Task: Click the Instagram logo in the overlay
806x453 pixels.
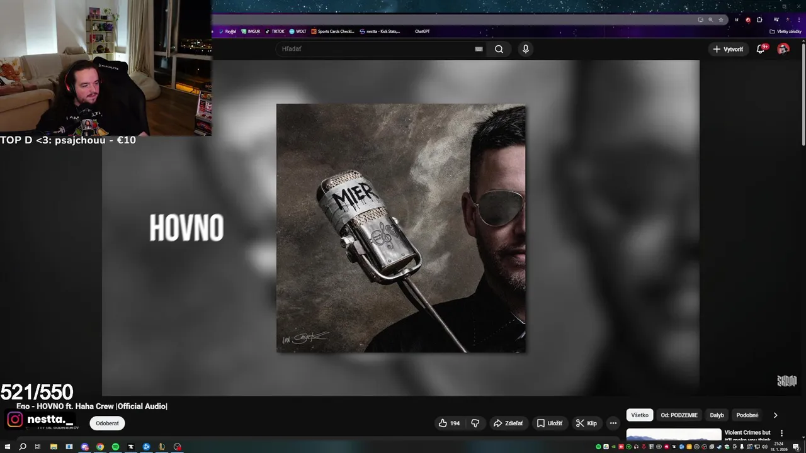Action: pos(15,420)
